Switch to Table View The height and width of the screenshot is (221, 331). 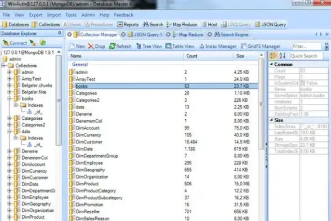(x=180, y=46)
